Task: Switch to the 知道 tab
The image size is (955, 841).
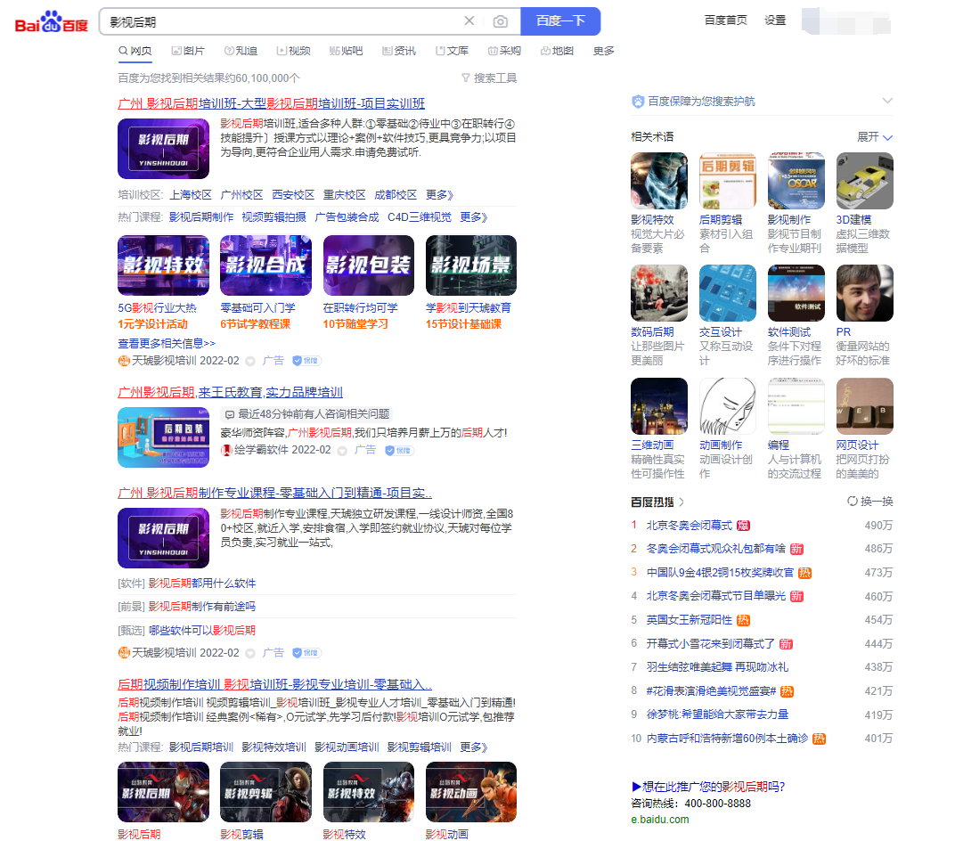Action: (x=241, y=51)
